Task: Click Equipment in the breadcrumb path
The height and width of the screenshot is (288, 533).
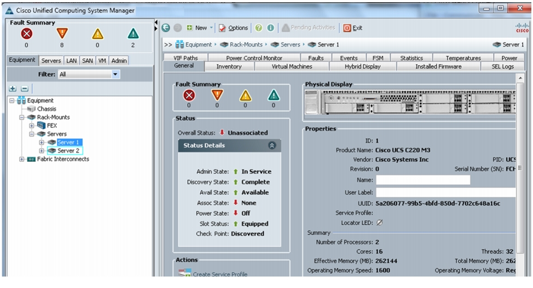Action: pyautogui.click(x=198, y=44)
